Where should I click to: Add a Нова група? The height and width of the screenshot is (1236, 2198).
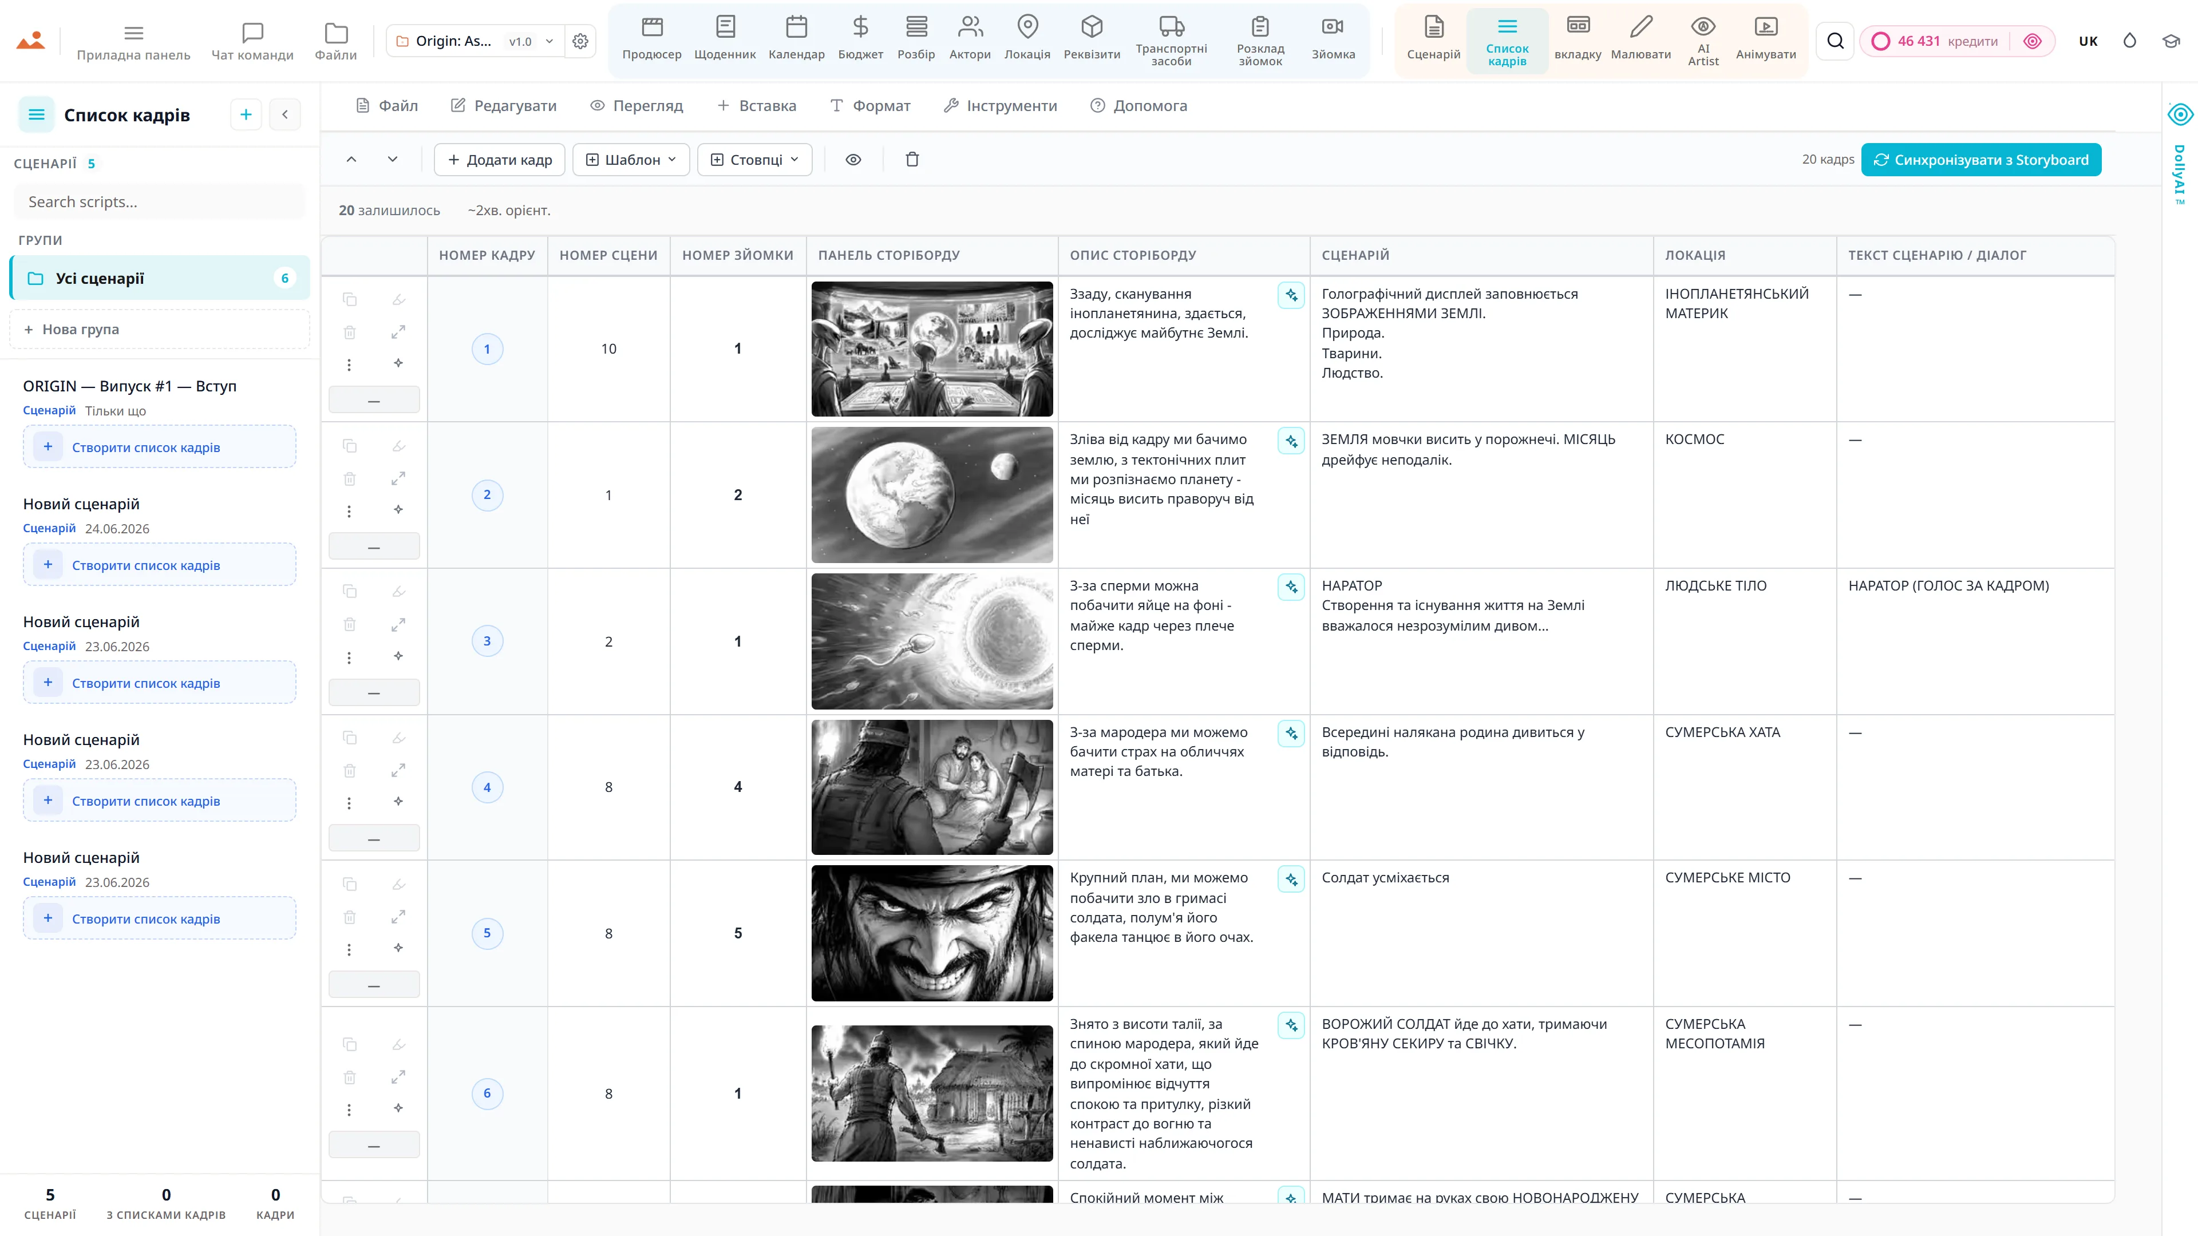tap(160, 329)
